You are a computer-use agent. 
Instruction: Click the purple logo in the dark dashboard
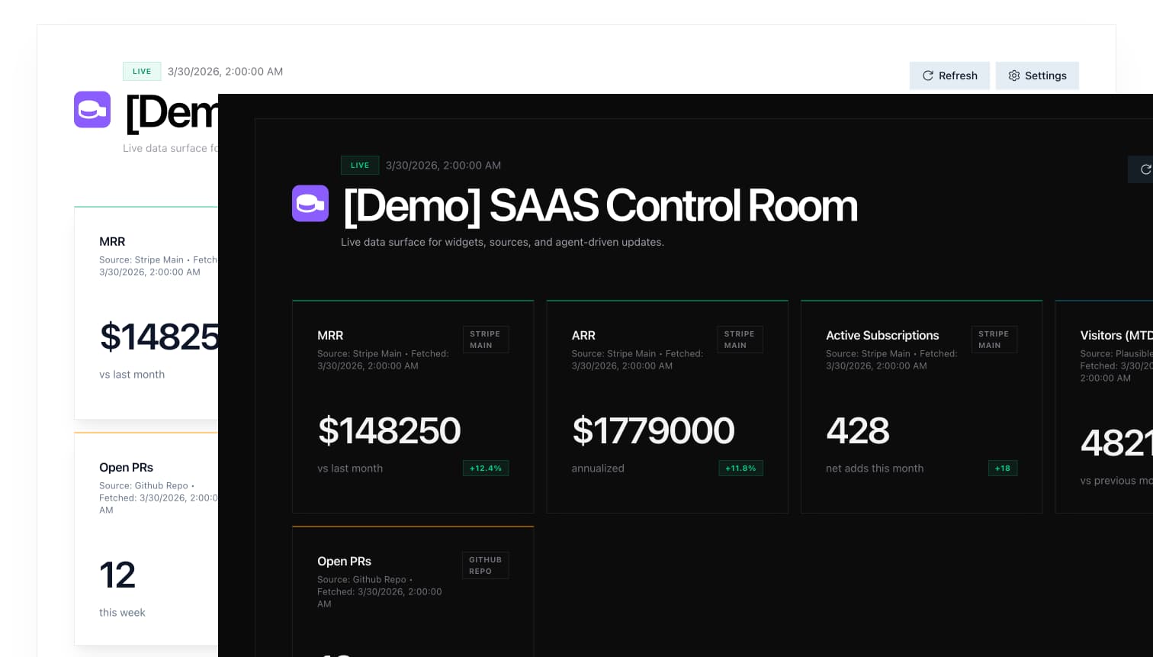310,204
